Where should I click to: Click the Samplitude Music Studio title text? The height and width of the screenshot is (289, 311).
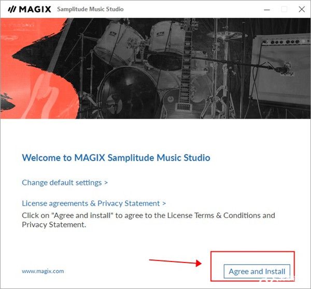(x=90, y=9)
